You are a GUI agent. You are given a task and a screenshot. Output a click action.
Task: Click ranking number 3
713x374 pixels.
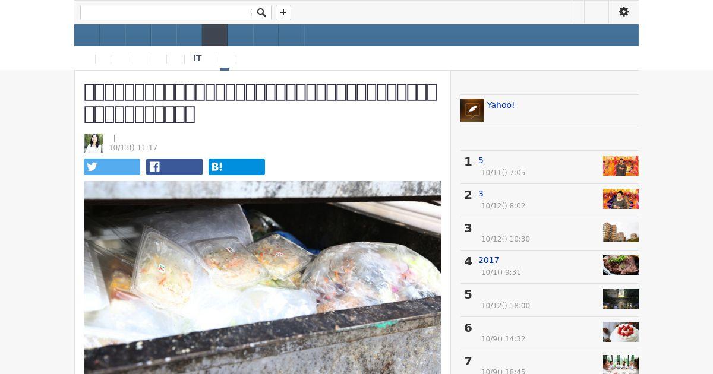[x=468, y=229]
